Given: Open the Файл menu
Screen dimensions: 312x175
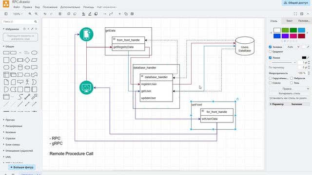Looking at the screenshot, I should pyautogui.click(x=17, y=7).
